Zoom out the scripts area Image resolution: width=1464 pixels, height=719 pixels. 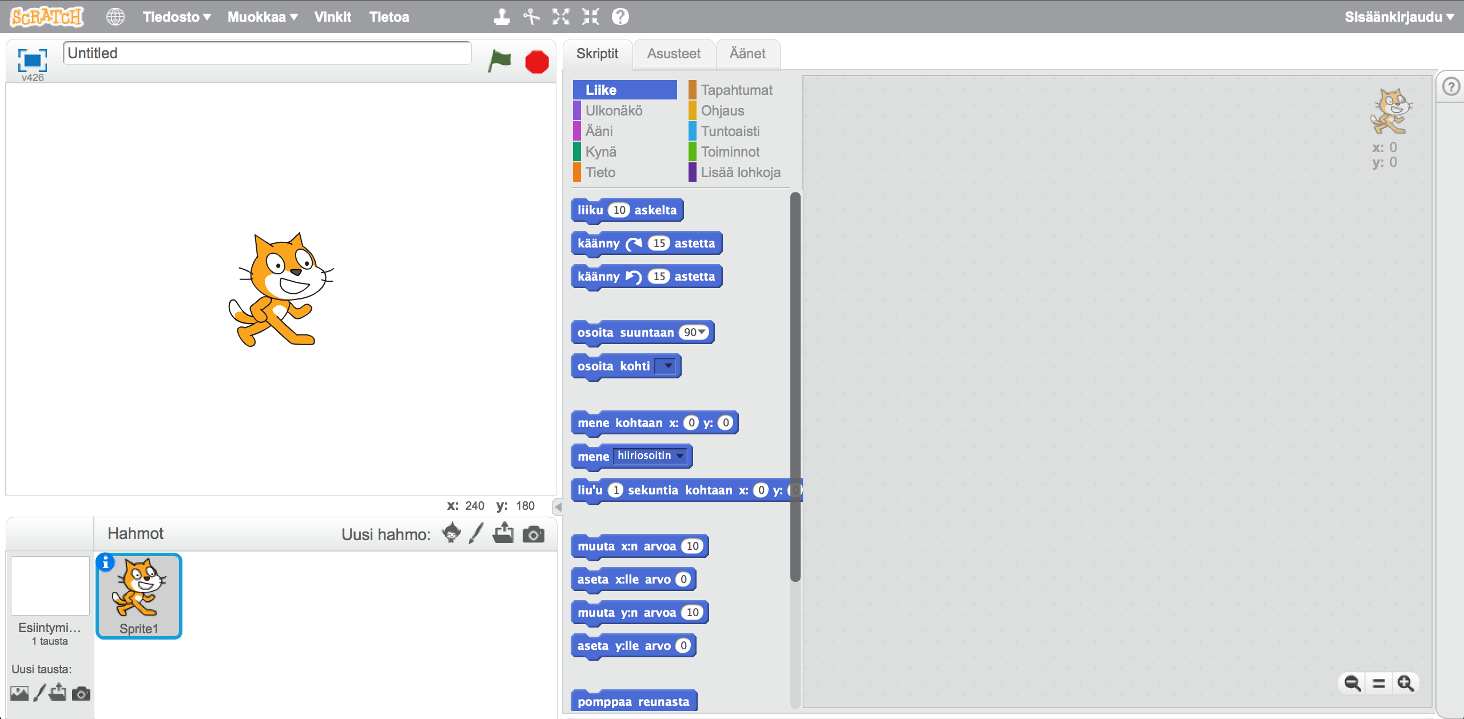coord(1352,683)
